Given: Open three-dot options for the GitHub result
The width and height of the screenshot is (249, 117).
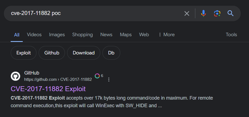Looking at the screenshot, I should (x=109, y=79).
